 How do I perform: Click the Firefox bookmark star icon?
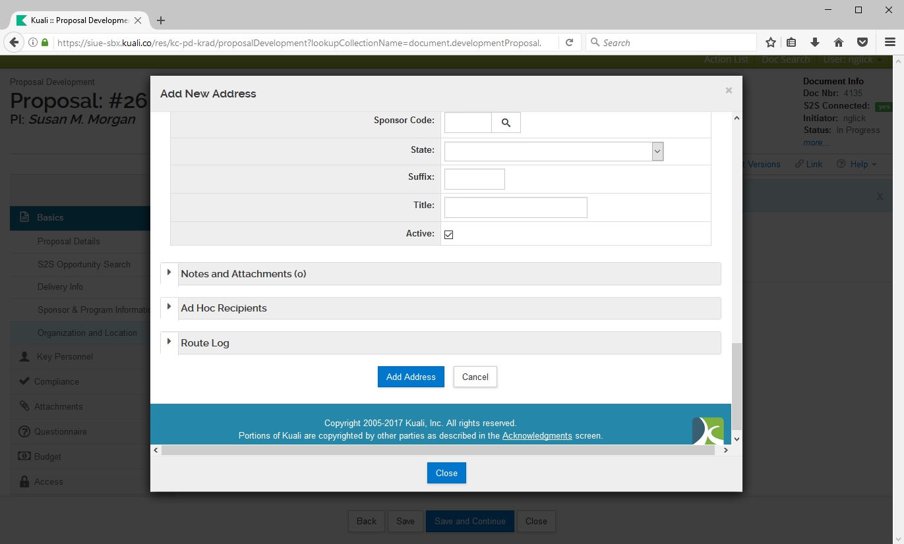coord(770,42)
